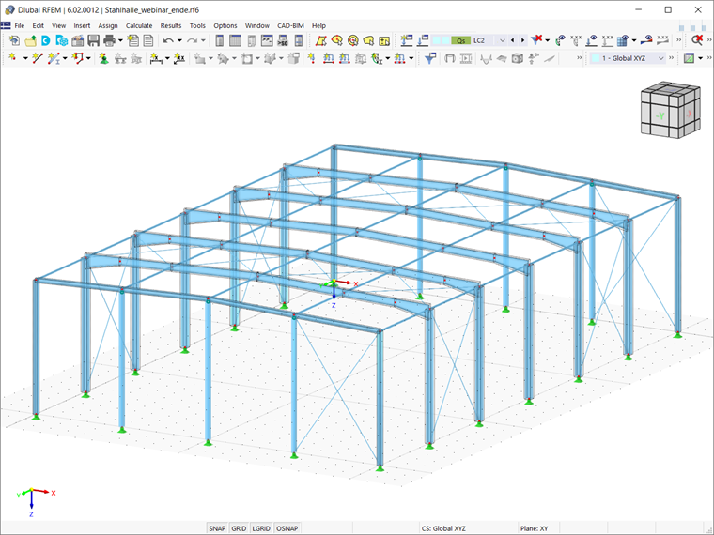The width and height of the screenshot is (714, 535).
Task: Click the new dimension tool icon
Action: pos(156,58)
